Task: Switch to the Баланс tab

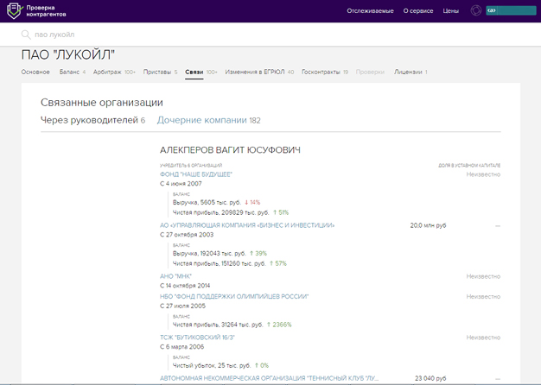Action: point(73,72)
